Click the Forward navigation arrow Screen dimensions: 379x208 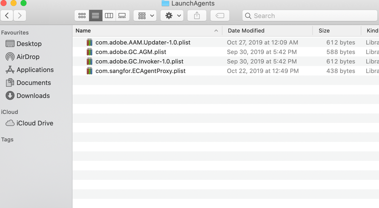[20, 16]
